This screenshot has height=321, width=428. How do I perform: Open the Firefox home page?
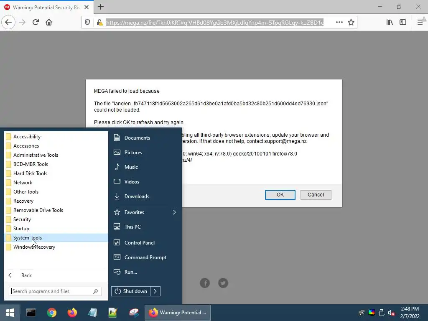(x=49, y=22)
